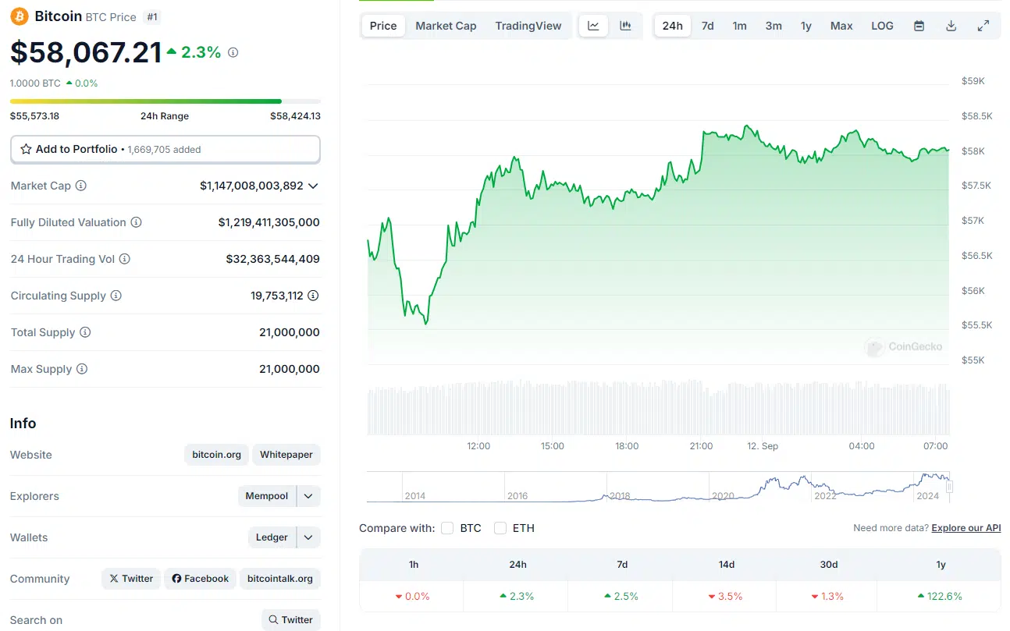The image size is (1010, 631).
Task: Open the Whitepaper link
Action: [286, 455]
